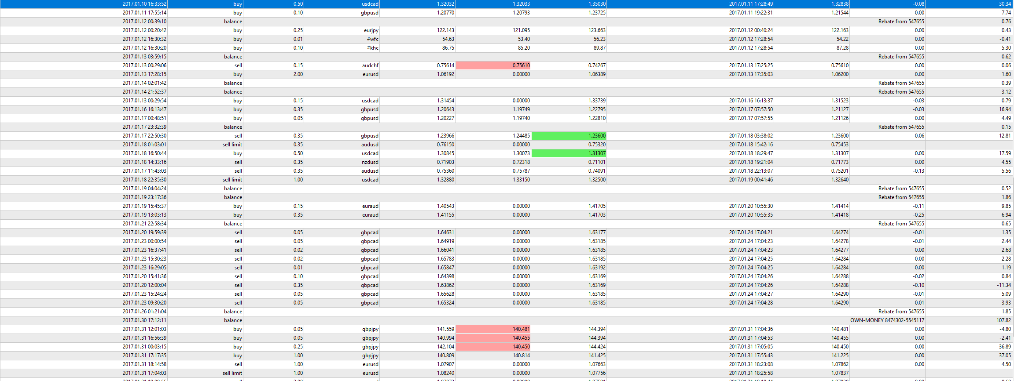Image resolution: width=1014 pixels, height=381 pixels.
Task: Select open price 0.71903
Action: [445, 162]
